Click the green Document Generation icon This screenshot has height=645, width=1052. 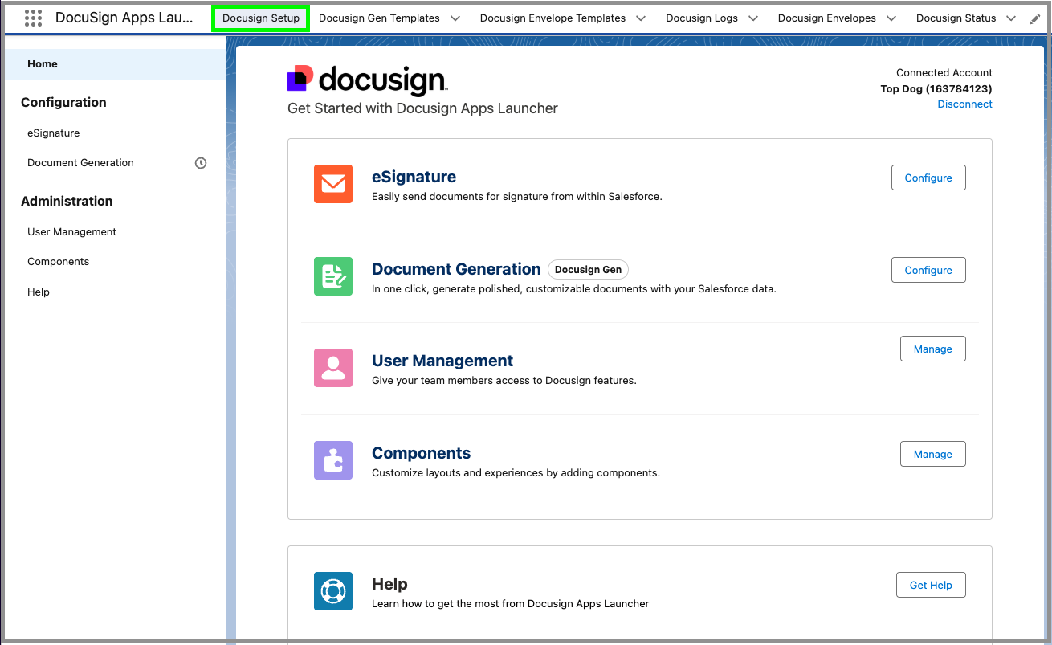(x=332, y=276)
